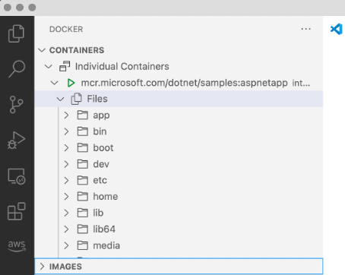Click the app folder icon
Screen dimensions: 345x275
tap(83, 115)
